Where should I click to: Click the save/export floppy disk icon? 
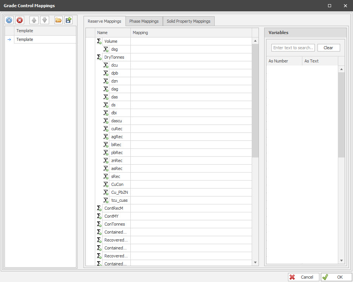pyautogui.click(x=68, y=20)
